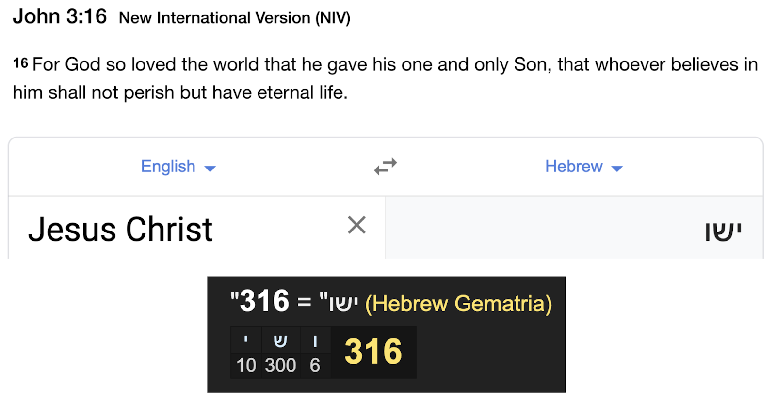Click the arrow next to Hebrew

(617, 169)
